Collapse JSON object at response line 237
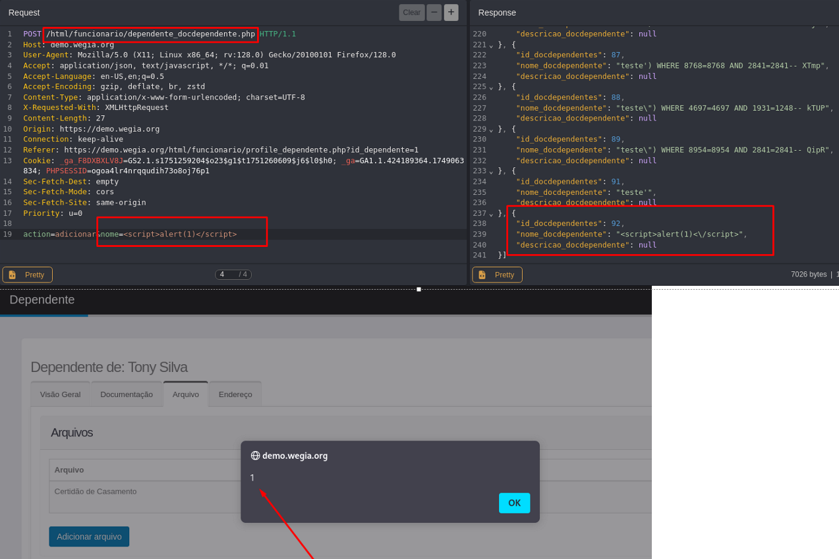Image resolution: width=839 pixels, height=559 pixels. click(491, 214)
